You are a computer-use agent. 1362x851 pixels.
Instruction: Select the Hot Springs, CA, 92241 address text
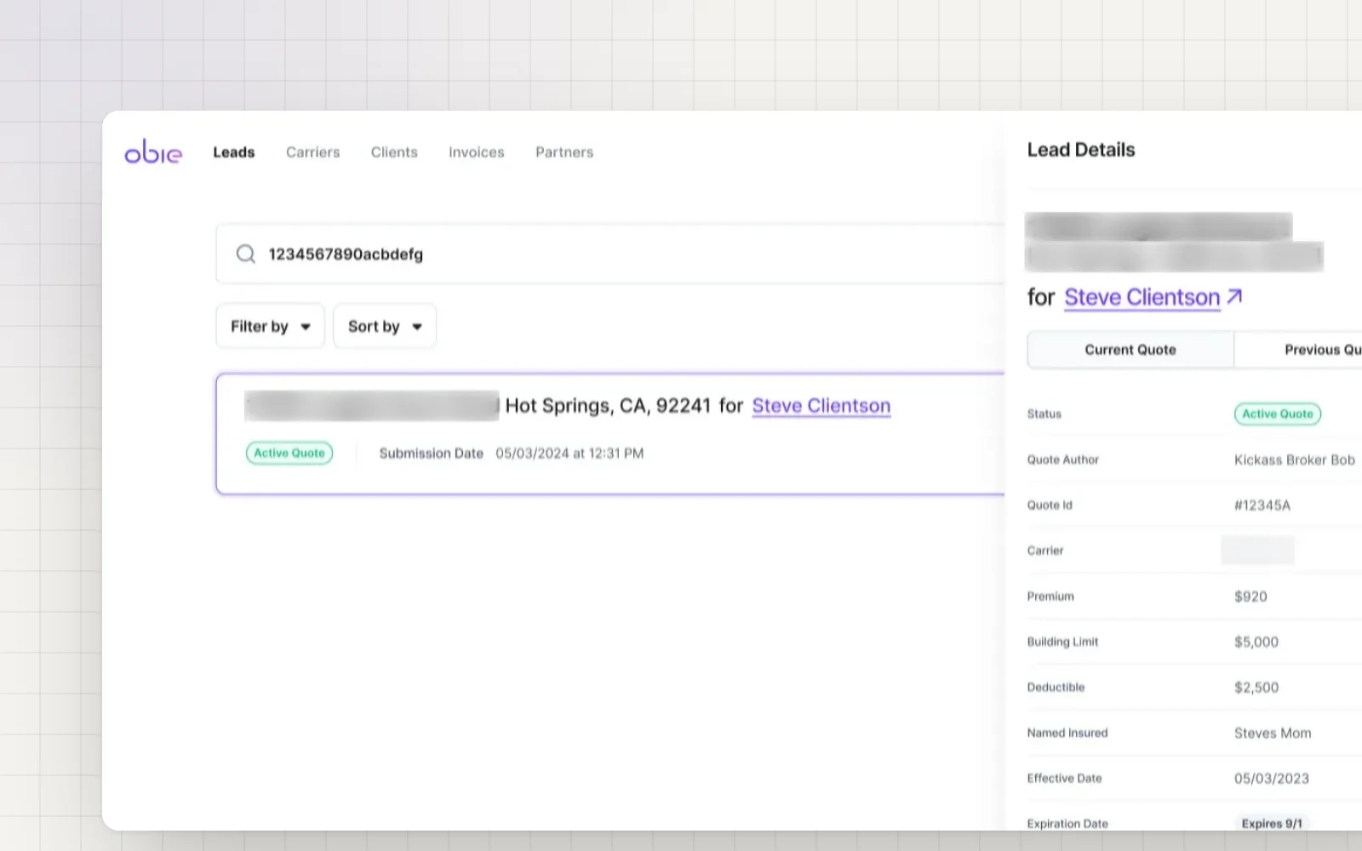[x=608, y=406]
